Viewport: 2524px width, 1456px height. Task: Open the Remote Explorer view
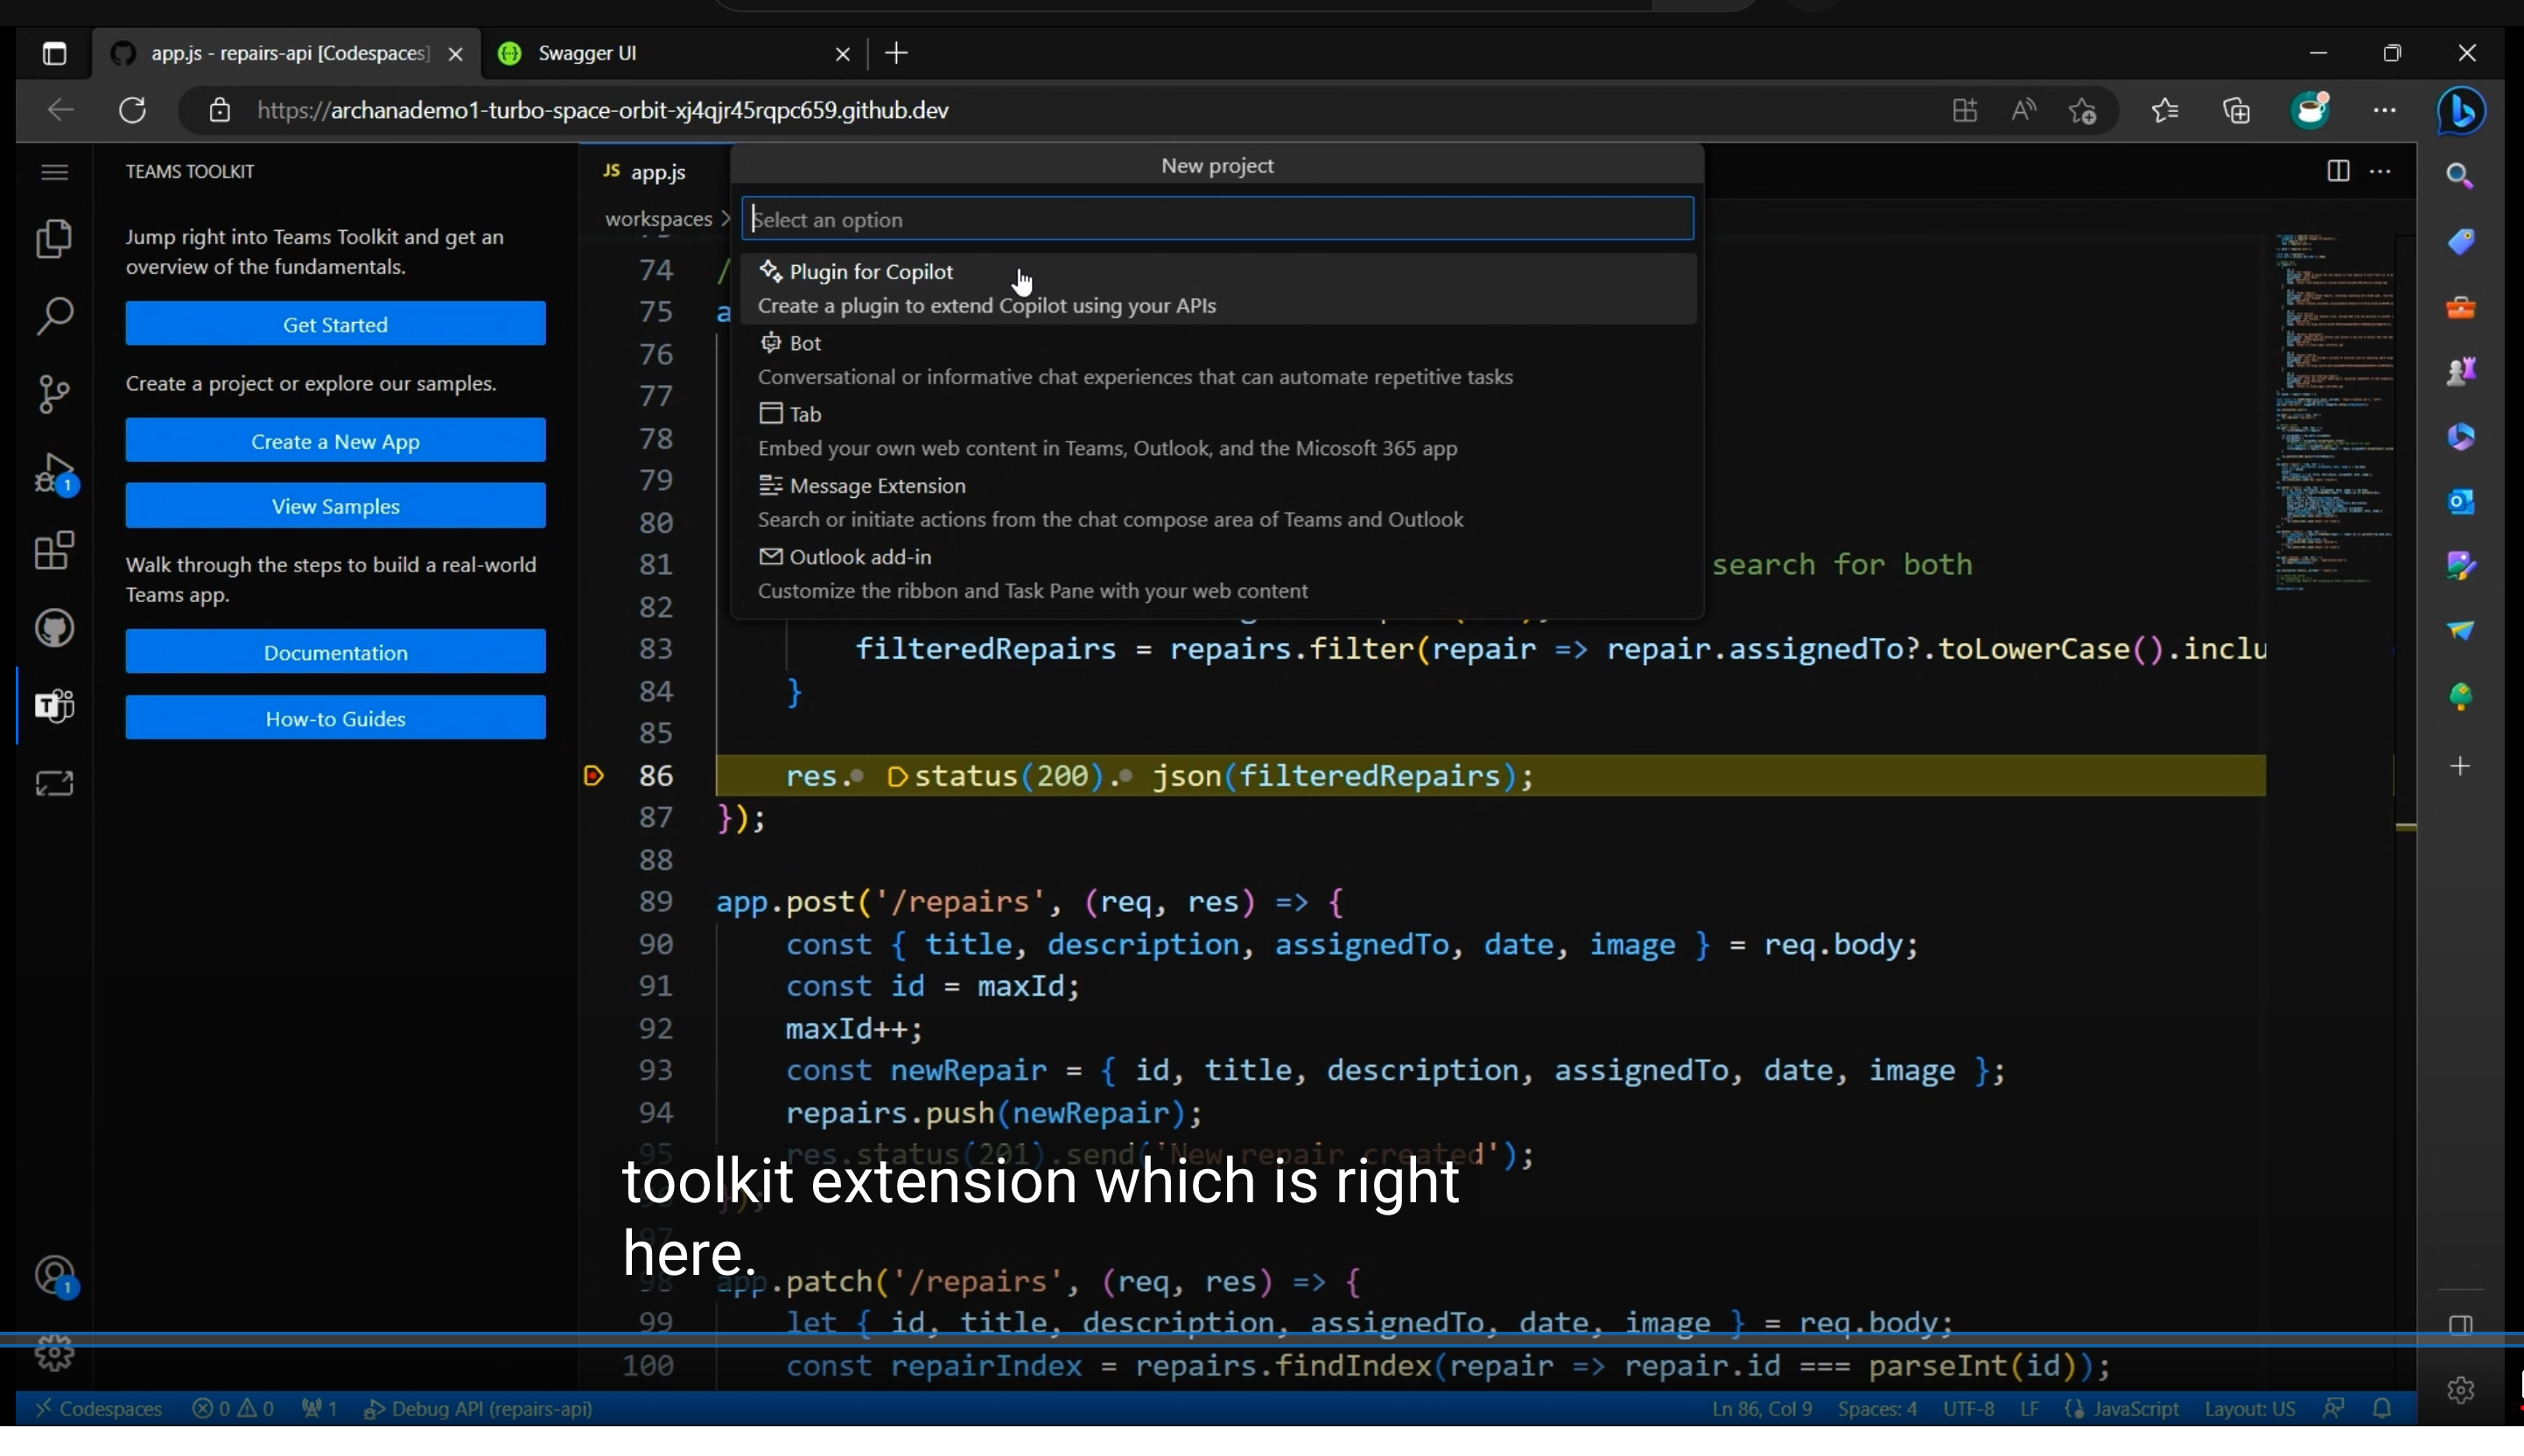point(54,784)
